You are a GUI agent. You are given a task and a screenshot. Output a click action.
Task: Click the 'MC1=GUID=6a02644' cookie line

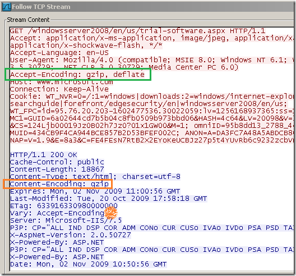[x=152, y=118]
